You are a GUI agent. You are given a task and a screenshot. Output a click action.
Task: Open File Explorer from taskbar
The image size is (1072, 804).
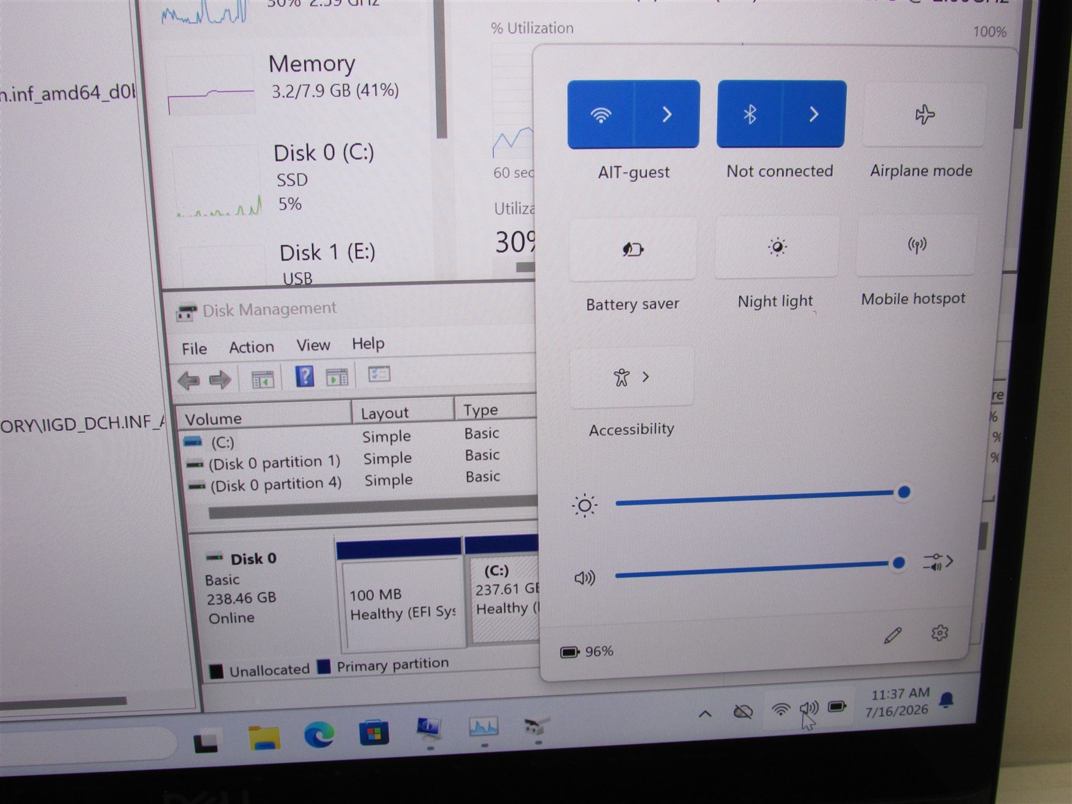[265, 737]
